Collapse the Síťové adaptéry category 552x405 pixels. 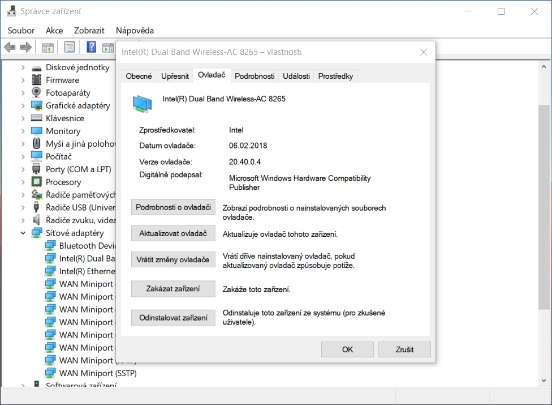coord(23,233)
